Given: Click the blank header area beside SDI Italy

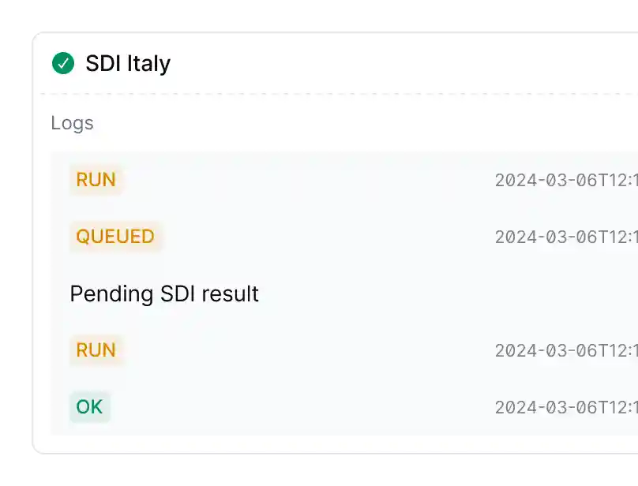Looking at the screenshot, I should (x=395, y=63).
